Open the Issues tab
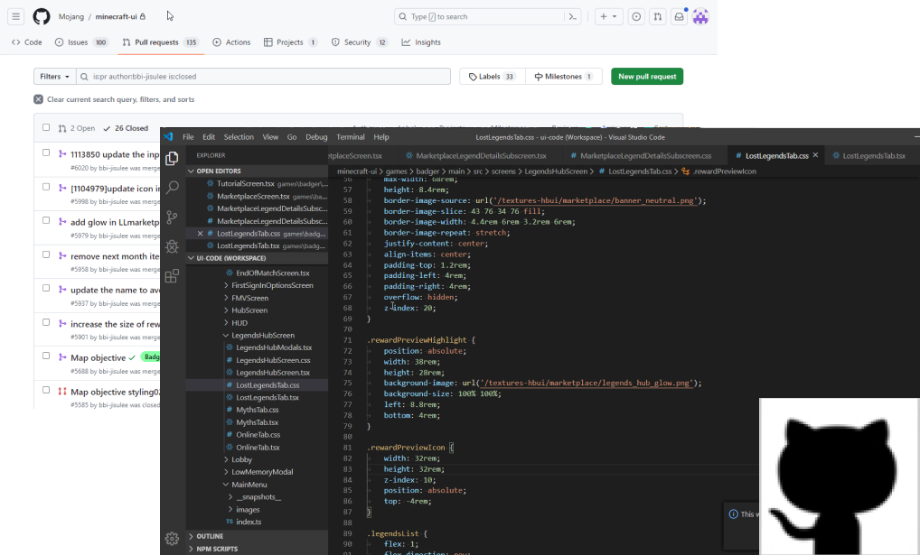The height and width of the screenshot is (555, 920). 81,42
